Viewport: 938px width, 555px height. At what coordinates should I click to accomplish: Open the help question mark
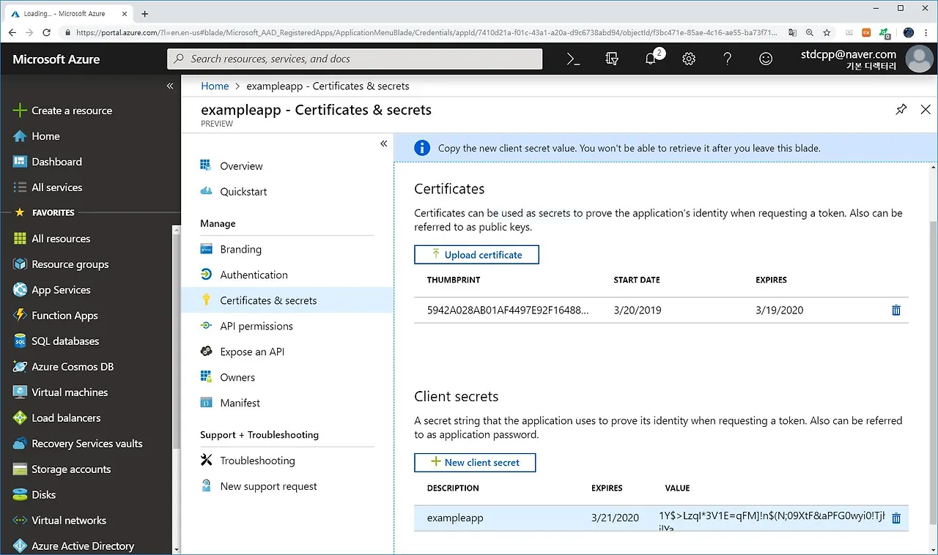tap(727, 59)
